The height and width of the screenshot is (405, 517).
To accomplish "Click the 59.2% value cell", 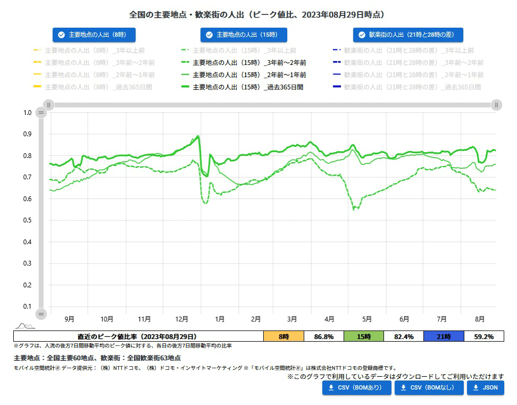I will (484, 336).
